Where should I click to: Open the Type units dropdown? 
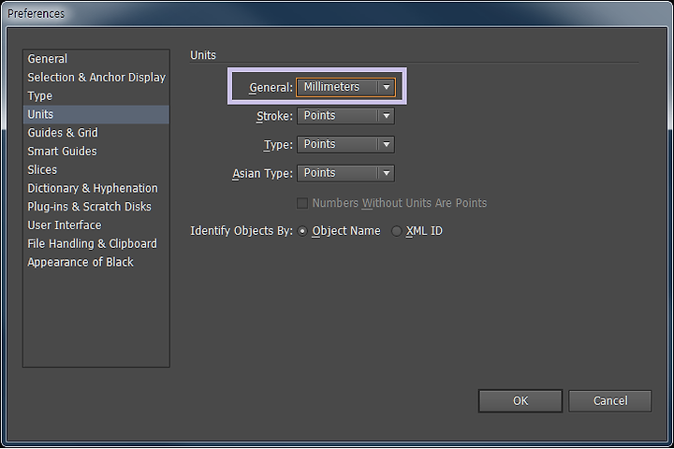click(345, 144)
